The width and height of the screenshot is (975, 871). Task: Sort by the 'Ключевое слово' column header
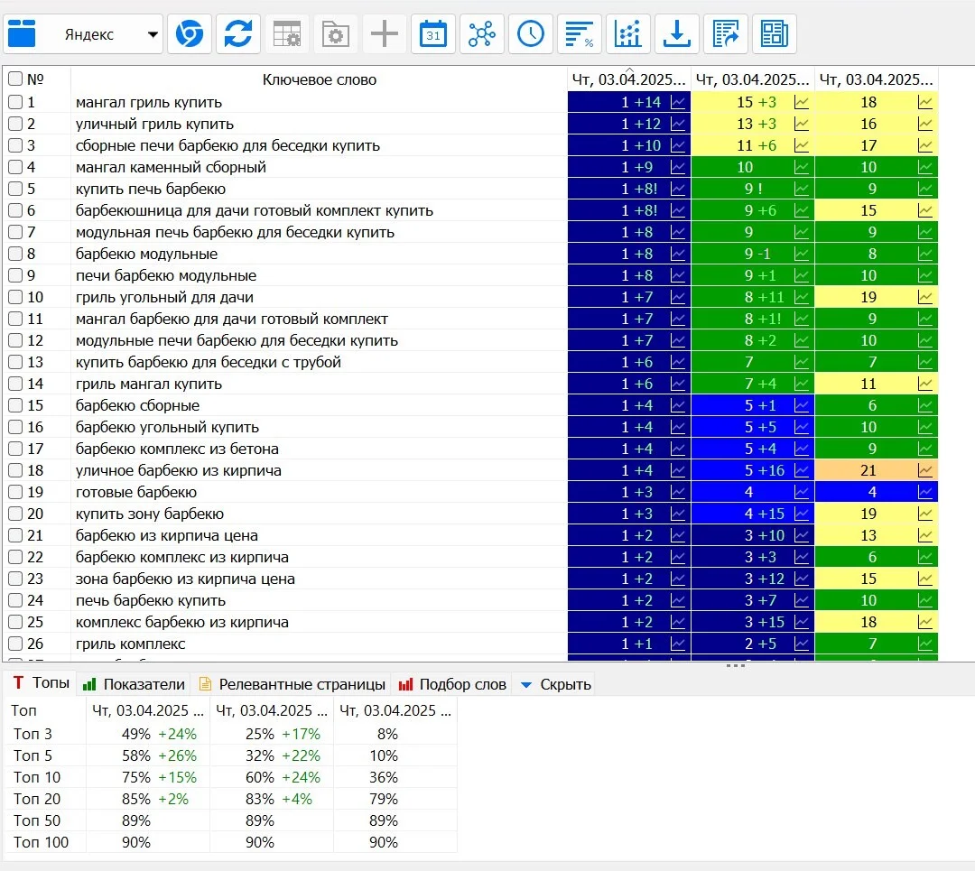tap(319, 79)
